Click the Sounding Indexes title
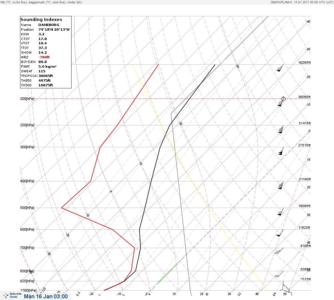The width and height of the screenshot is (334, 300). click(x=41, y=19)
